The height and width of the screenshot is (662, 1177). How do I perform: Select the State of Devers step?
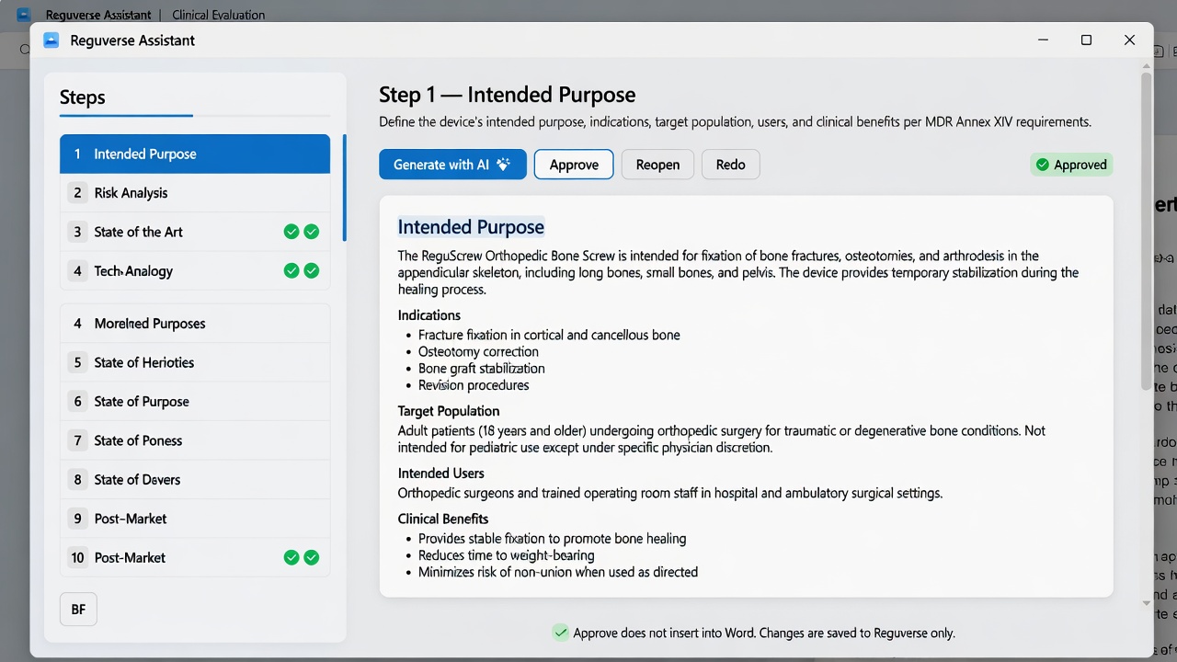[x=195, y=479]
